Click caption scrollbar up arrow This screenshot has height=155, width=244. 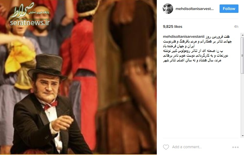(x=242, y=35)
